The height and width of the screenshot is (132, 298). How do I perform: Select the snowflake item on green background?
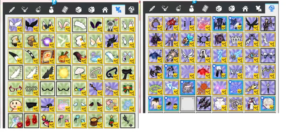point(128,105)
